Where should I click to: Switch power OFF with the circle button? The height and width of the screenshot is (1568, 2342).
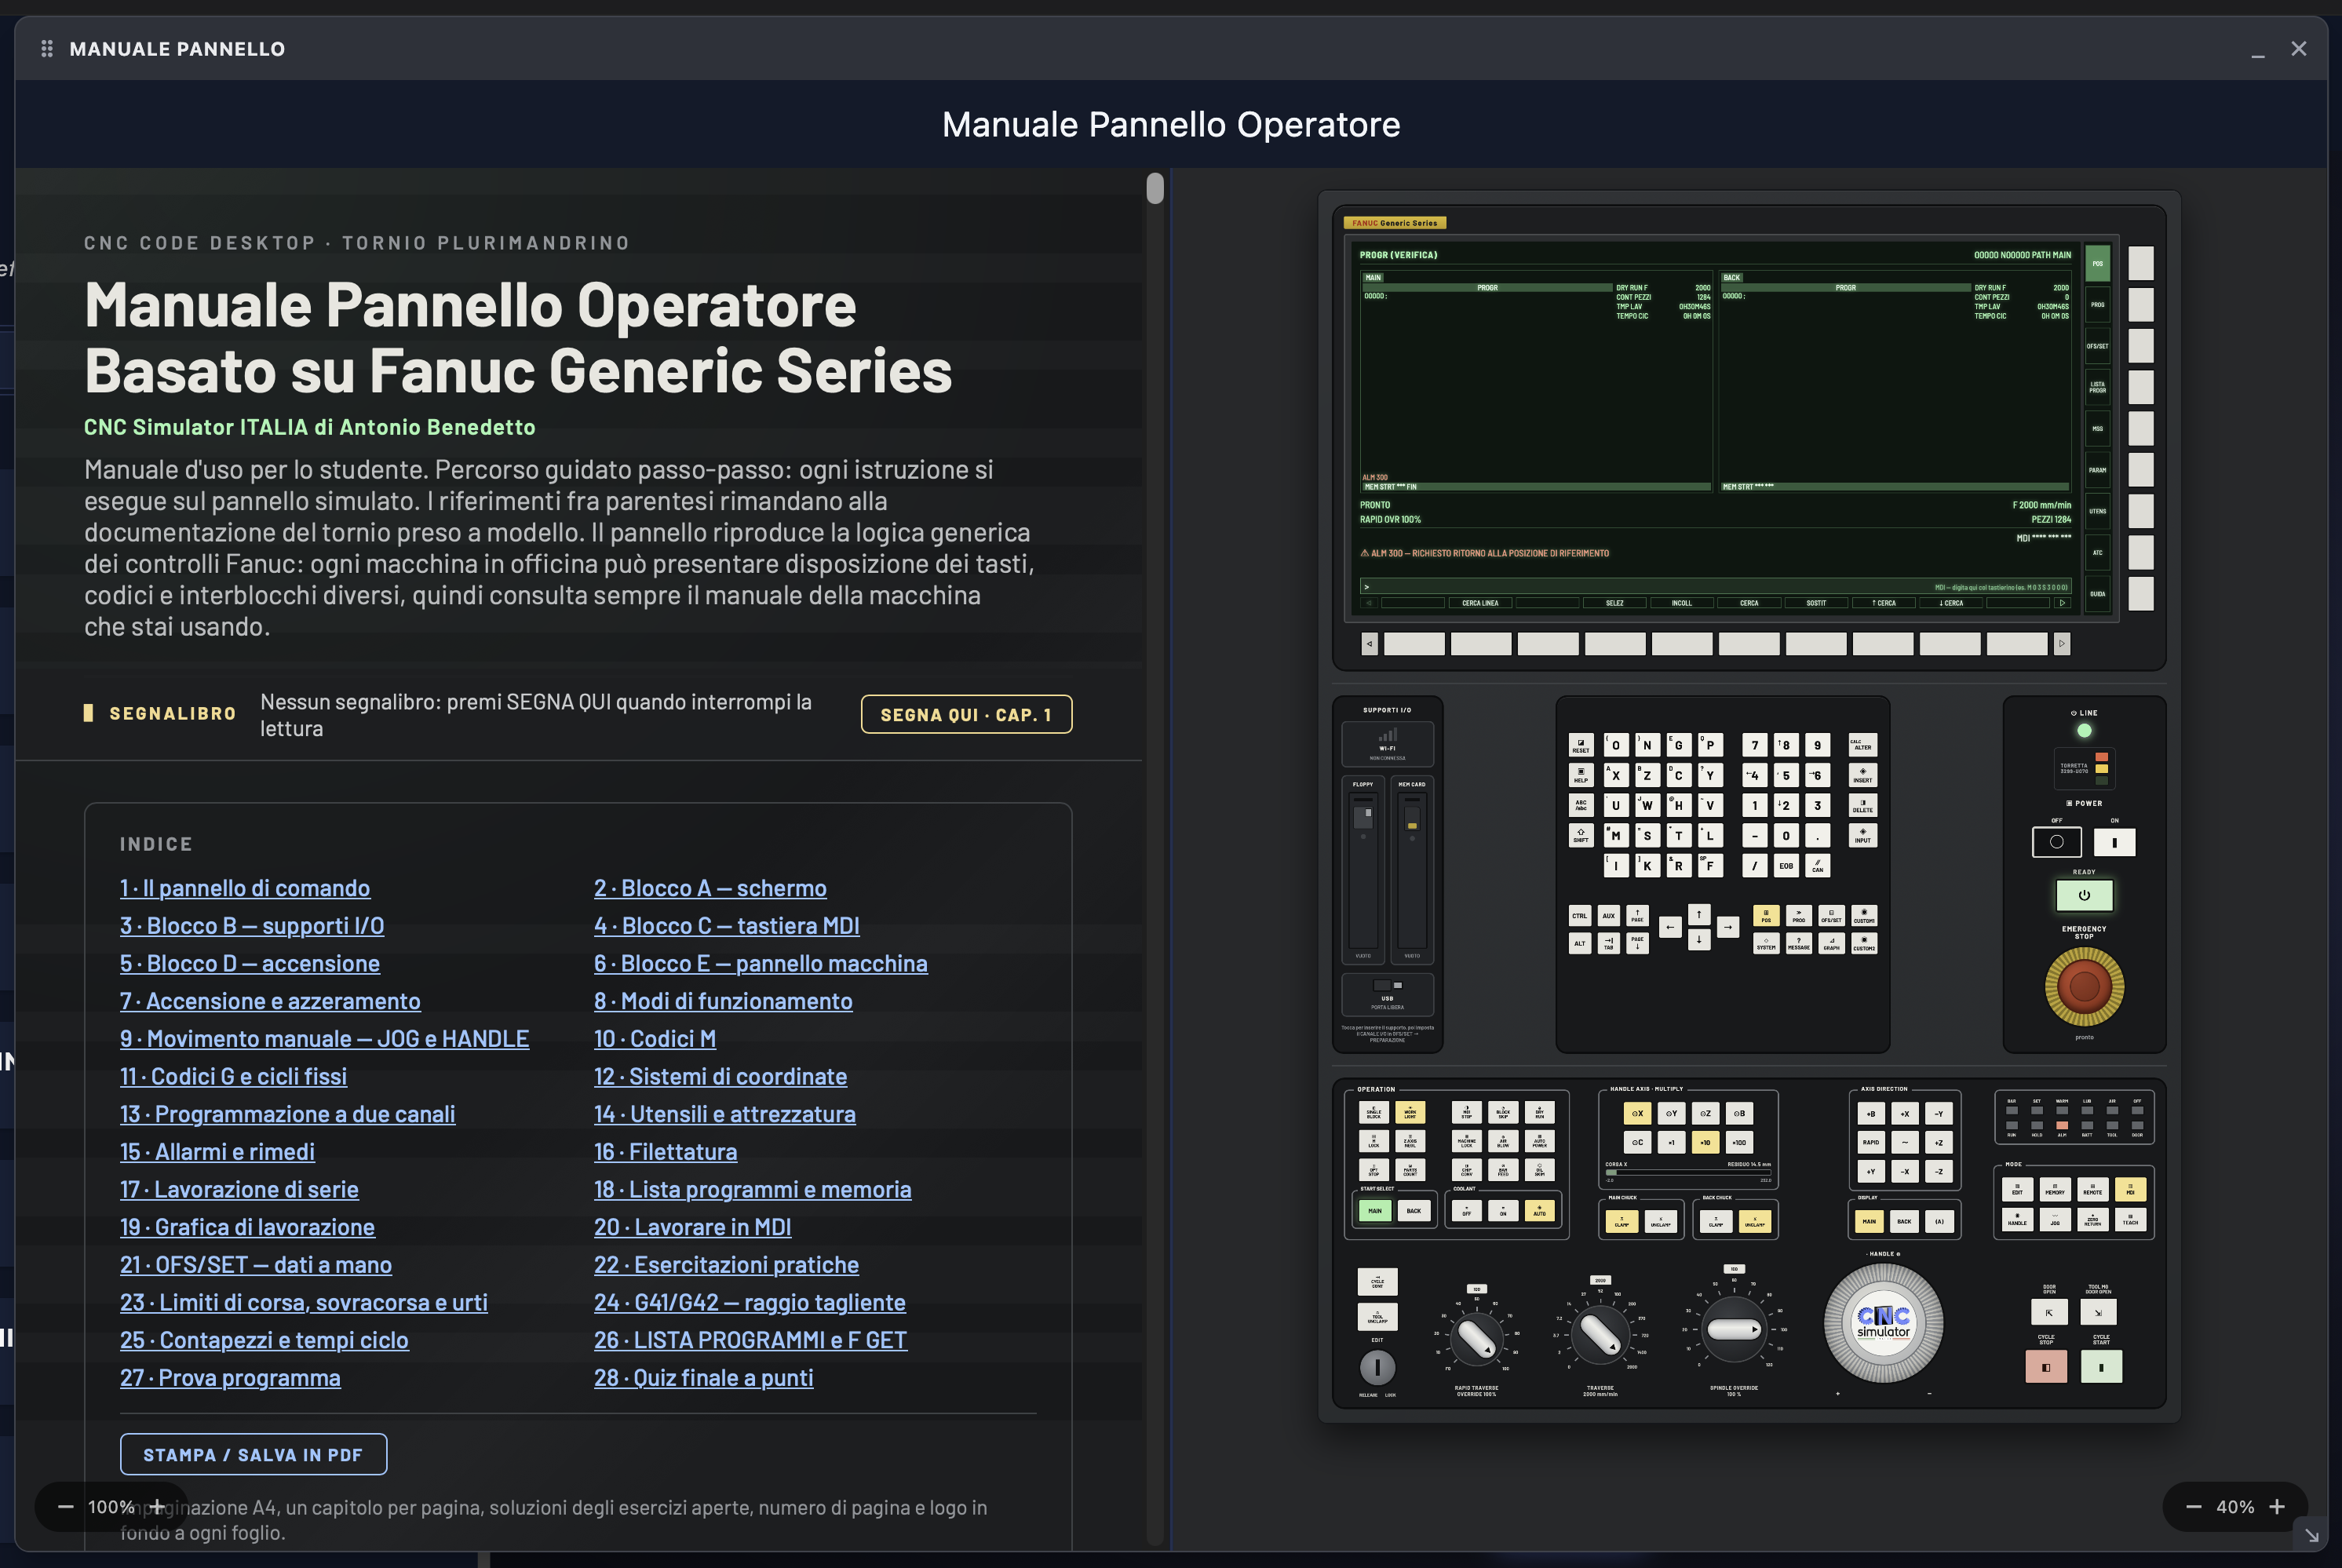(2056, 842)
